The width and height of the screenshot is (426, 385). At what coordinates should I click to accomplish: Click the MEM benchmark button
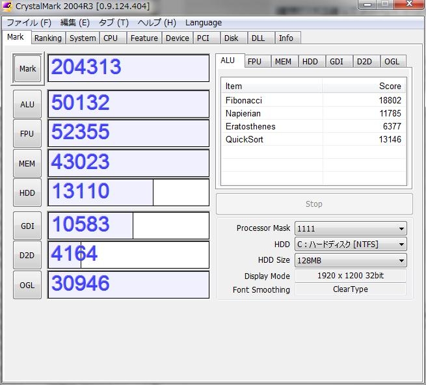pyautogui.click(x=27, y=164)
